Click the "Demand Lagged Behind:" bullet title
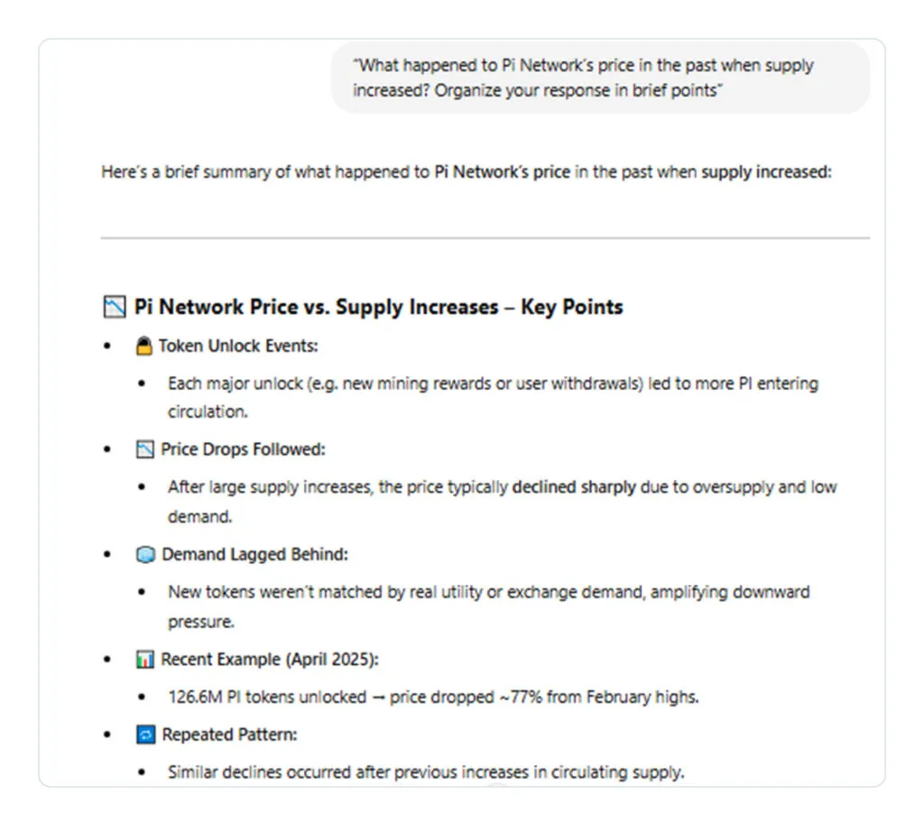Viewport: 924px width, 813px height. (x=254, y=554)
